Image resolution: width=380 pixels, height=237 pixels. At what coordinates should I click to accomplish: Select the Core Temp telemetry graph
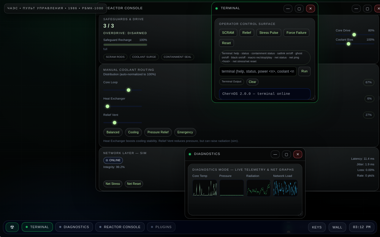tap(205, 188)
